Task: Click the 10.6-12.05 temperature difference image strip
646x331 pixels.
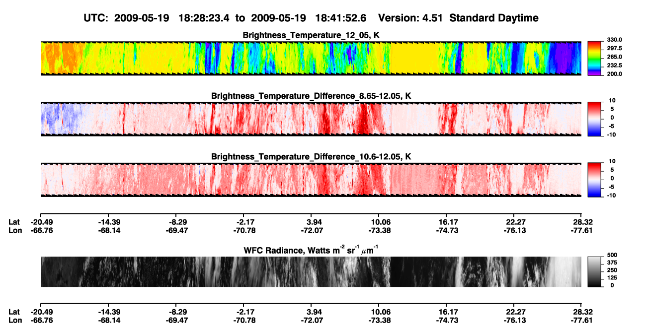Action: (311, 179)
